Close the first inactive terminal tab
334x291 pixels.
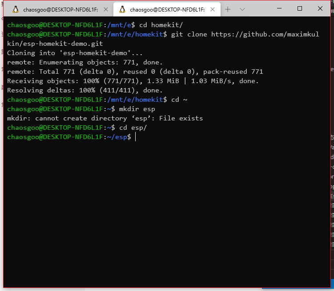click(105, 9)
